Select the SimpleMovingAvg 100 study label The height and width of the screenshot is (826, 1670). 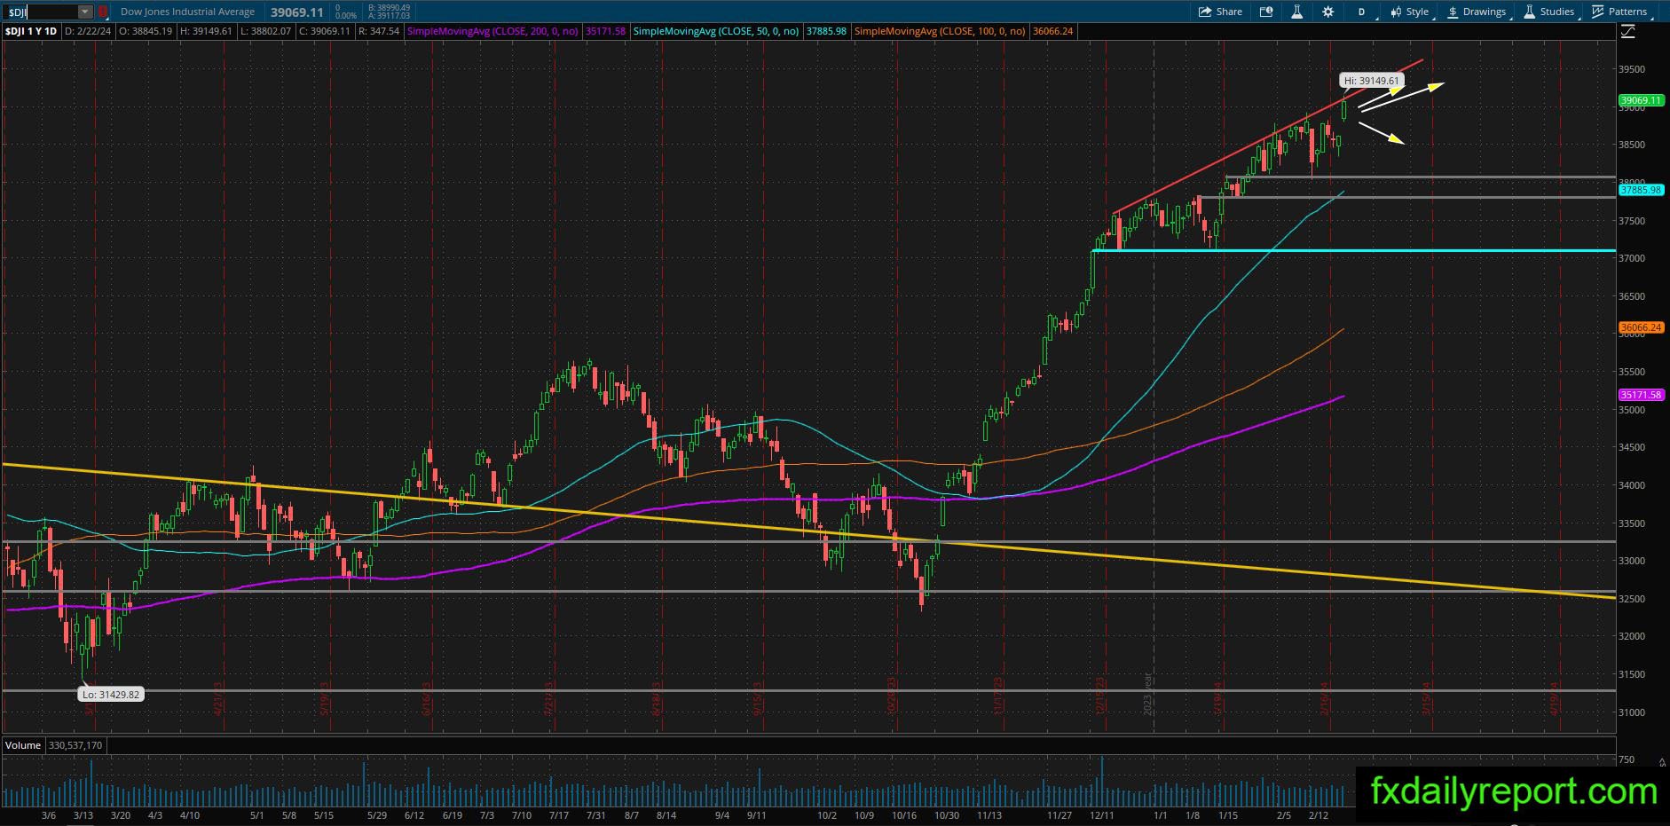pyautogui.click(x=940, y=31)
